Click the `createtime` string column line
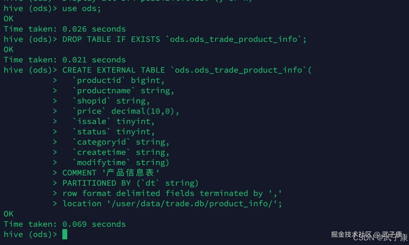Viewport: 409px width, 245px height. (x=121, y=152)
